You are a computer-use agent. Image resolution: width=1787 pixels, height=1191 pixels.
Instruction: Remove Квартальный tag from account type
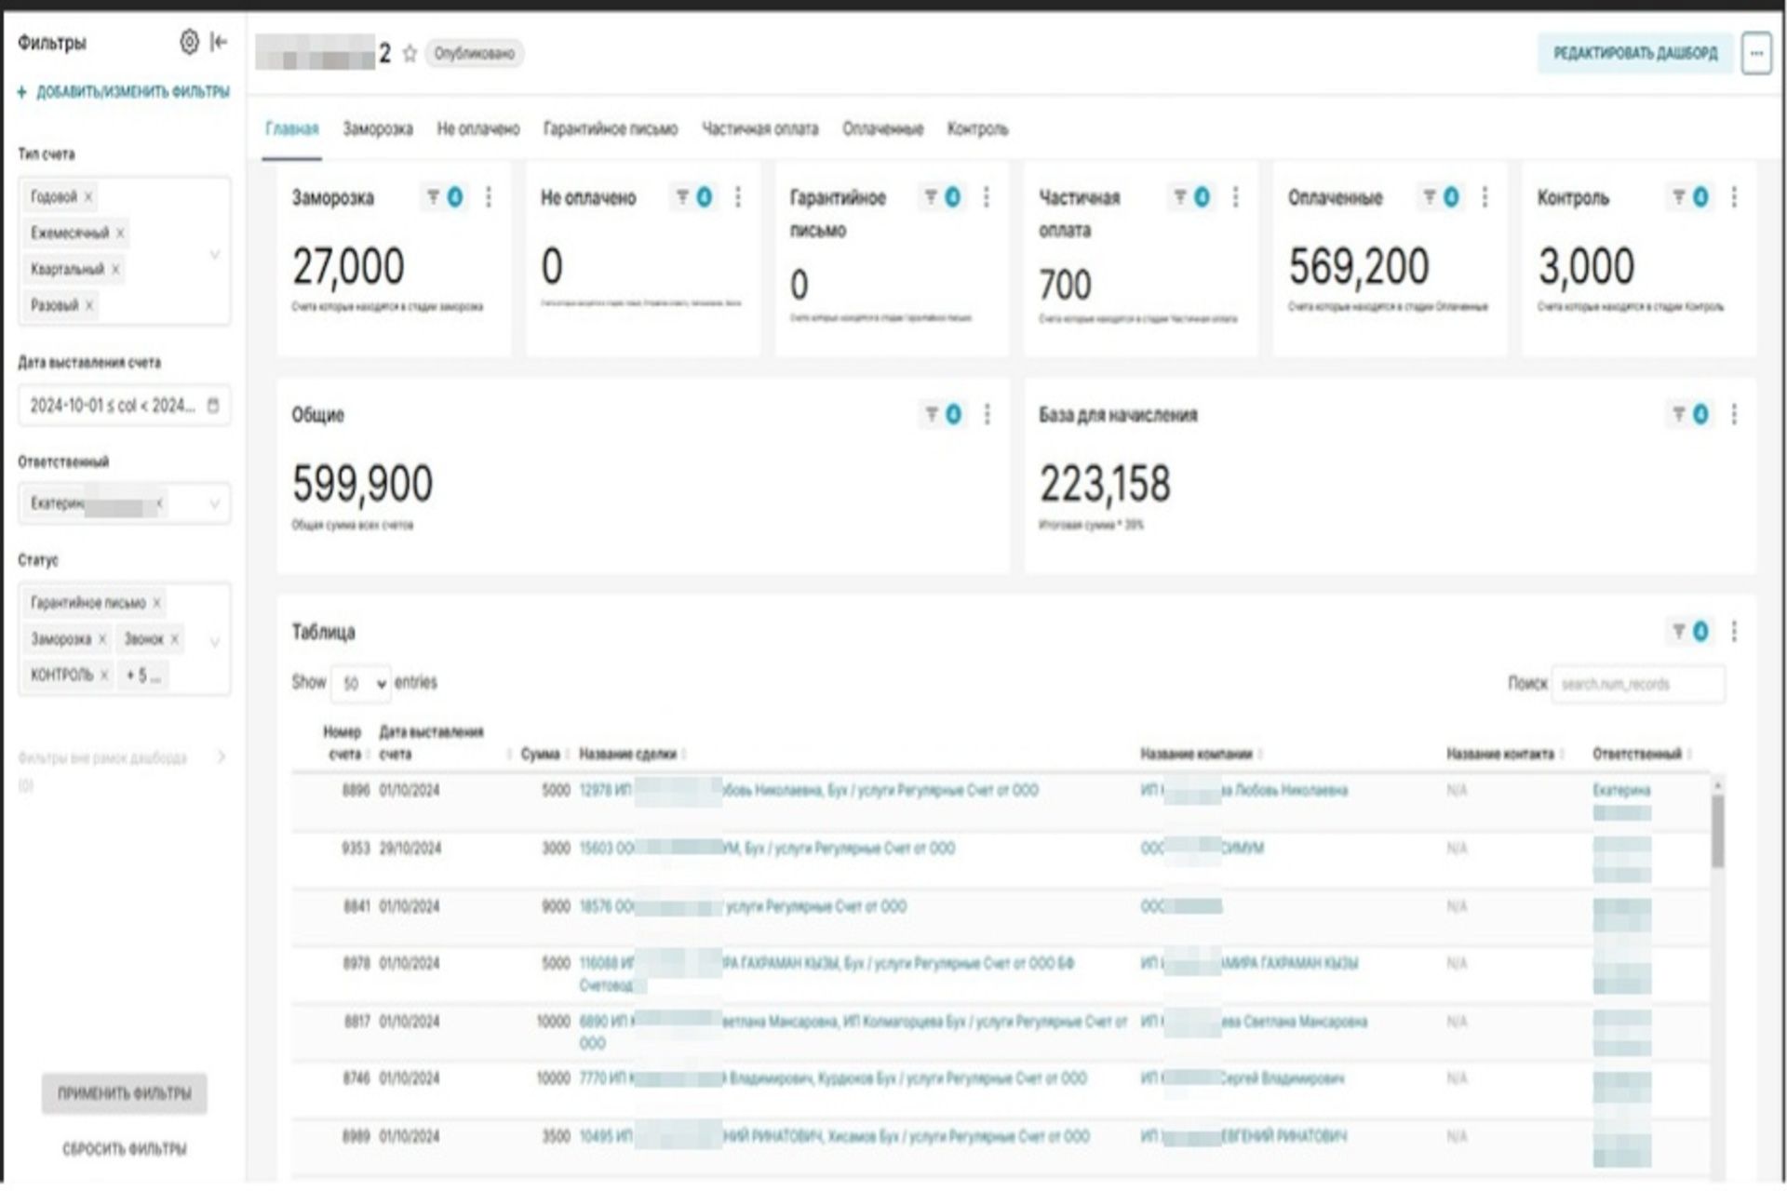115,270
